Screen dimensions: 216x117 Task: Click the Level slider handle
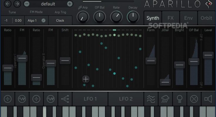[208, 55]
